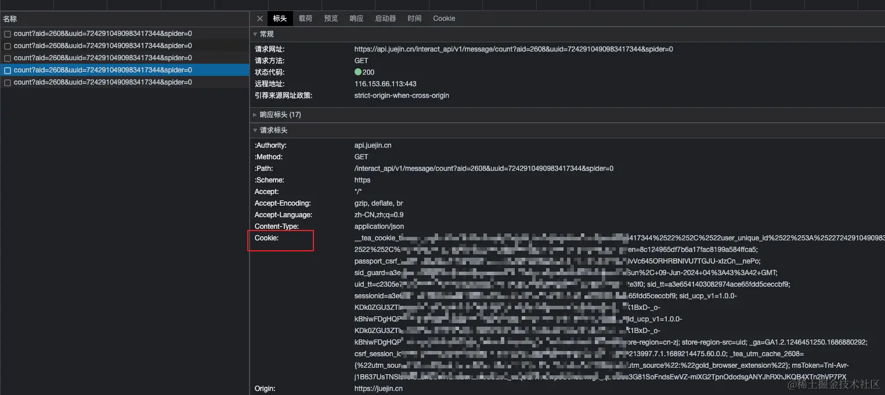Switch to the 标头 tab
Viewport: 885px width, 395px height.
(x=280, y=19)
